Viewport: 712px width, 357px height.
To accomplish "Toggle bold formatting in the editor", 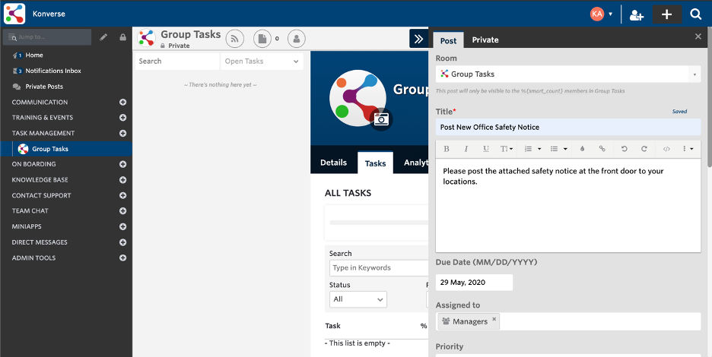I will (447, 149).
